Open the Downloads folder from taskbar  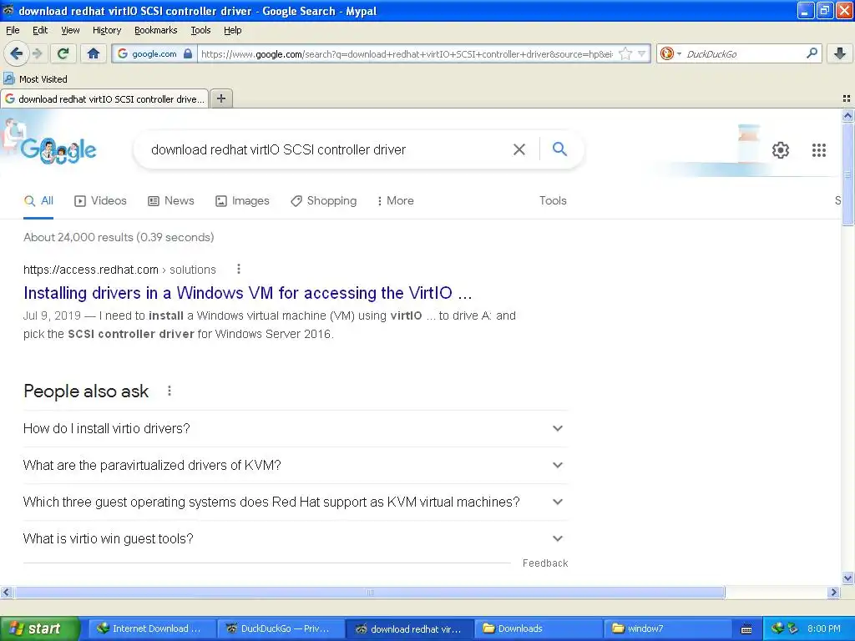(x=539, y=628)
